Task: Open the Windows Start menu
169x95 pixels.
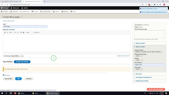Action: (x=2, y=93)
